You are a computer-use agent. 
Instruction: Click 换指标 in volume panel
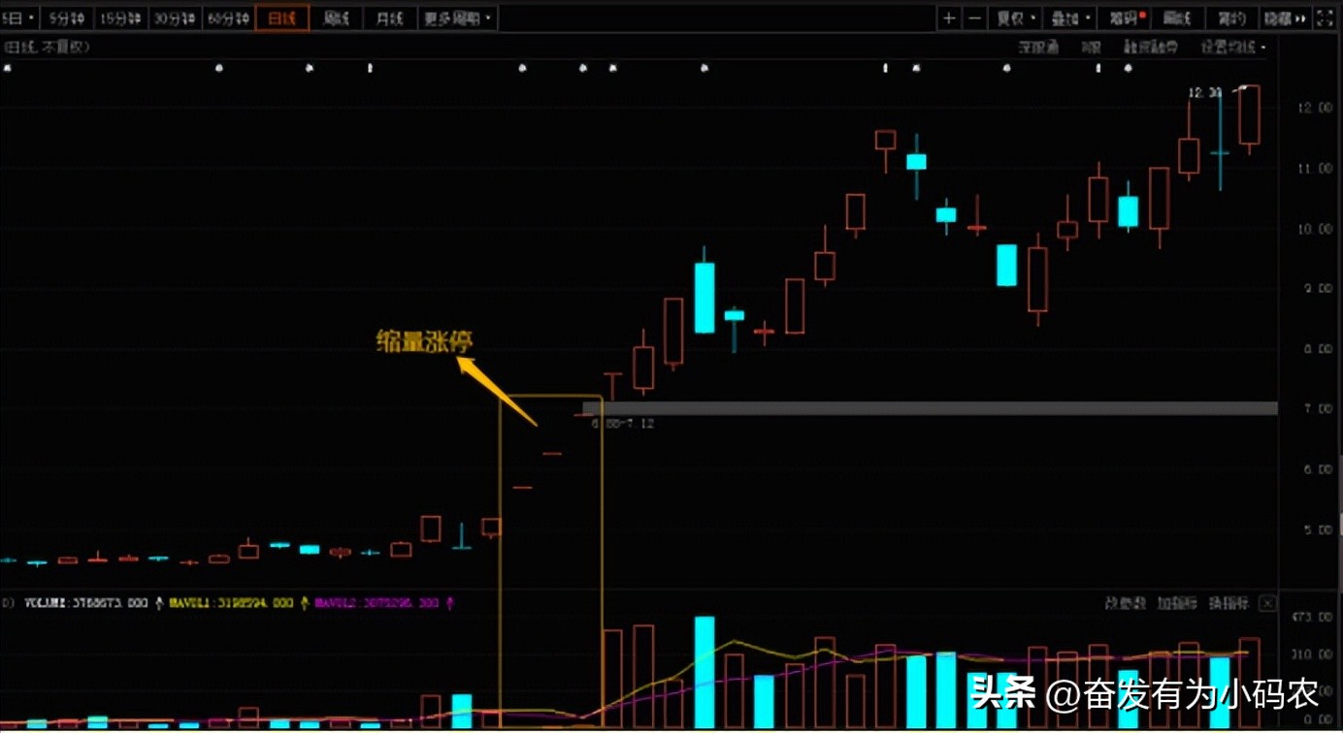[1229, 603]
